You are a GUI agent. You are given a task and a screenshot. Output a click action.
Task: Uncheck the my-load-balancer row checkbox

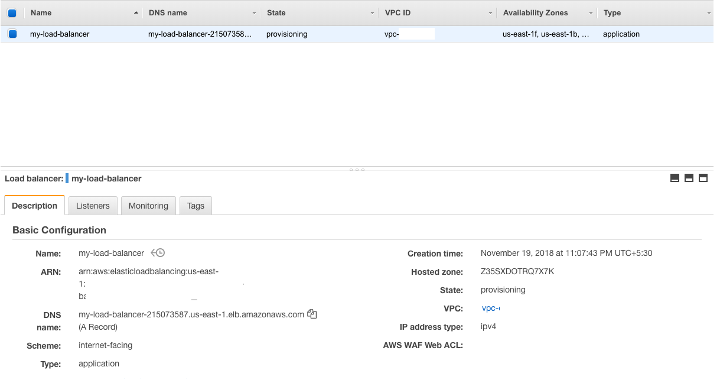click(x=12, y=34)
